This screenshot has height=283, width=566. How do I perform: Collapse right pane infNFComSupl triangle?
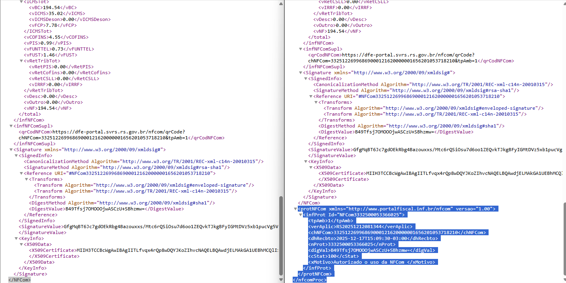coord(300,49)
